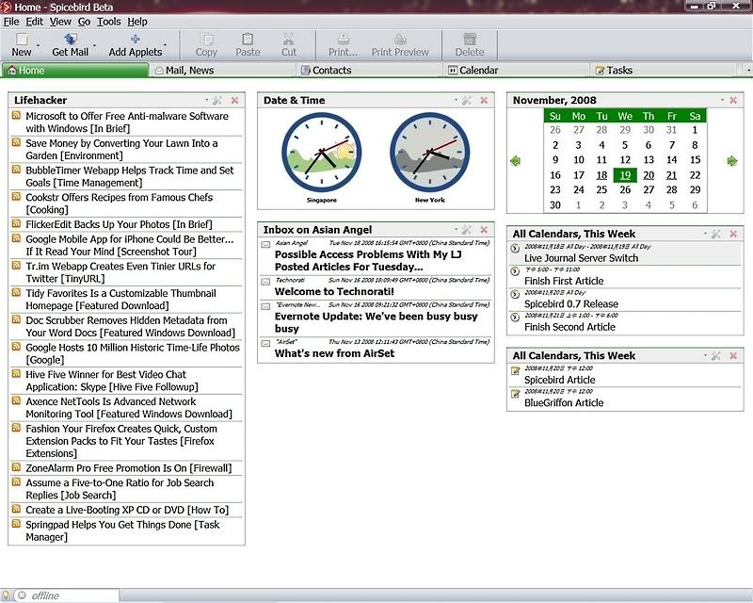Open the Hive Five Winner Skype headline
The image size is (753, 603).
coord(112,381)
